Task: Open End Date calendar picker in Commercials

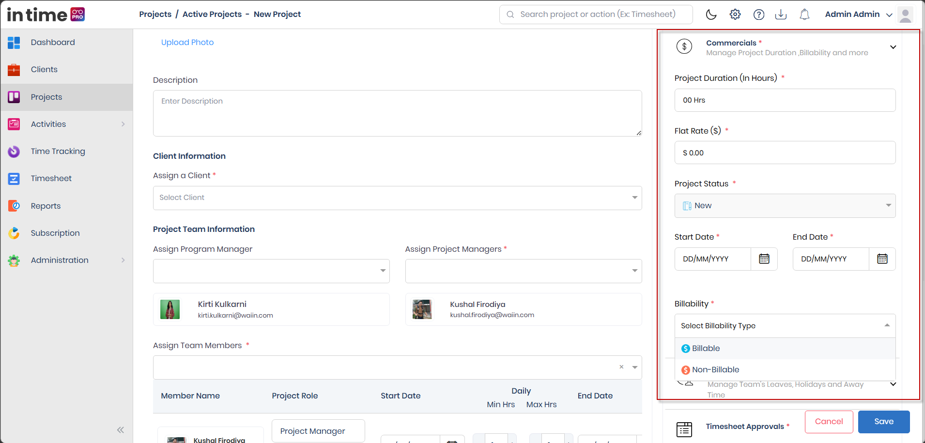Action: click(882, 259)
